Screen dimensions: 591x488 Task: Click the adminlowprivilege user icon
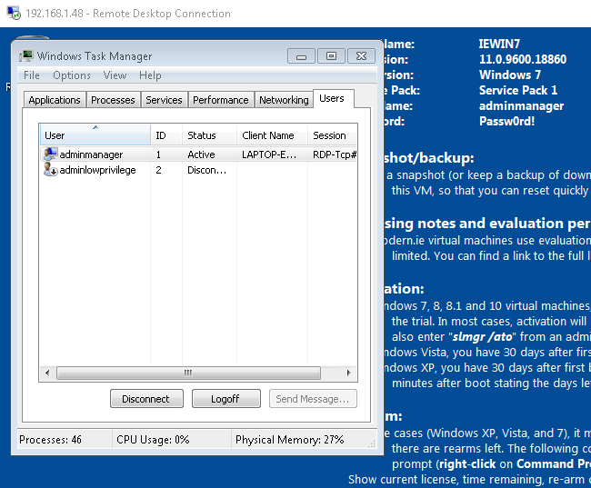pos(51,170)
